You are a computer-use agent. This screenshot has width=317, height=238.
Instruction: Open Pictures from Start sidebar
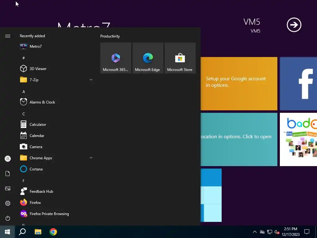[x=8, y=188]
